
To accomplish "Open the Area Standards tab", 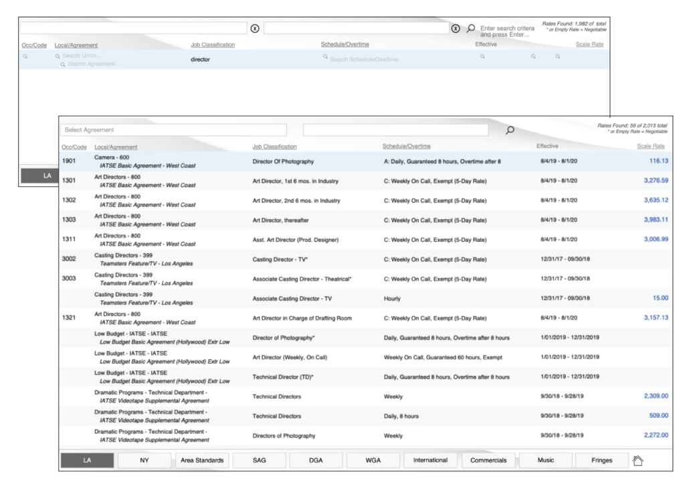I will coord(202,460).
